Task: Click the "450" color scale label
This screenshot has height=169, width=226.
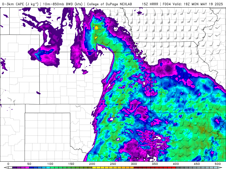Action: click(197, 164)
